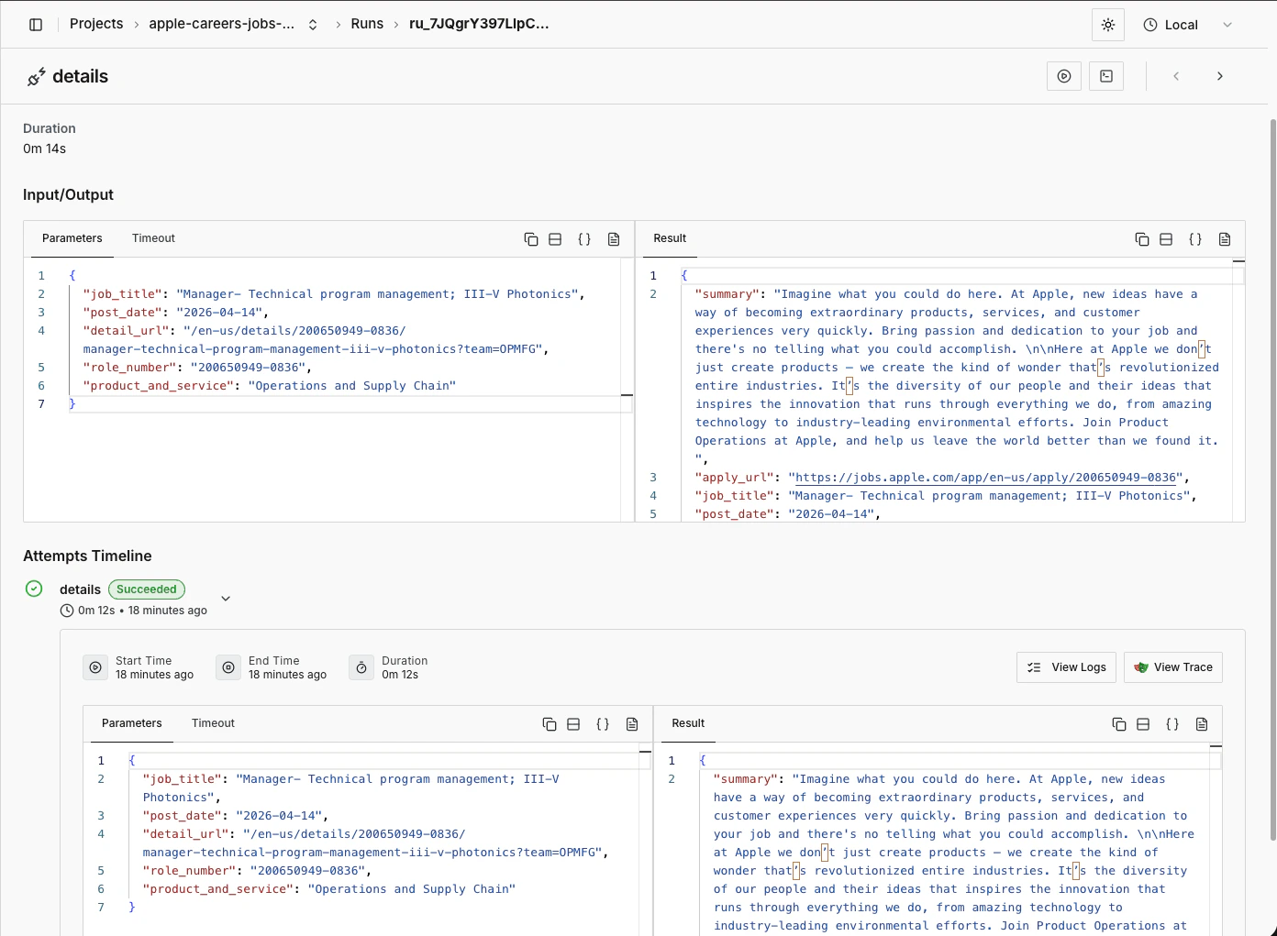Copy the attempt's Parameters JSON
Viewport: 1277px width, 936px height.
tap(550, 724)
